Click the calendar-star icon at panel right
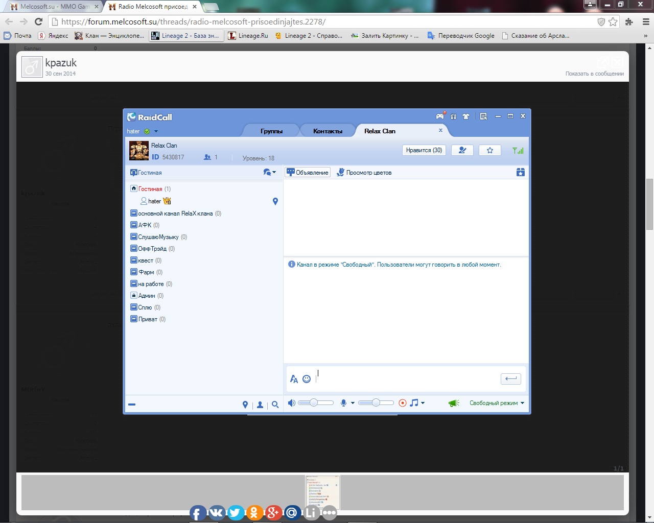Image resolution: width=654 pixels, height=523 pixels. 520,172
